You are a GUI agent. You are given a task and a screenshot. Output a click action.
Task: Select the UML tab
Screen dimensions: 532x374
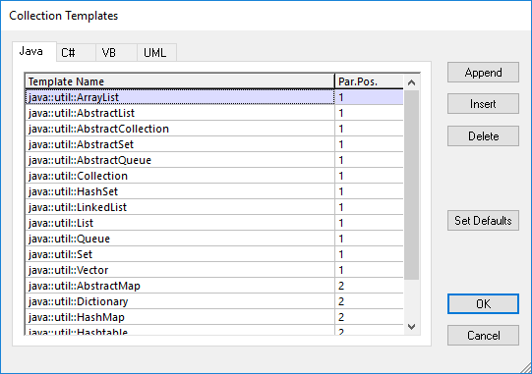156,52
